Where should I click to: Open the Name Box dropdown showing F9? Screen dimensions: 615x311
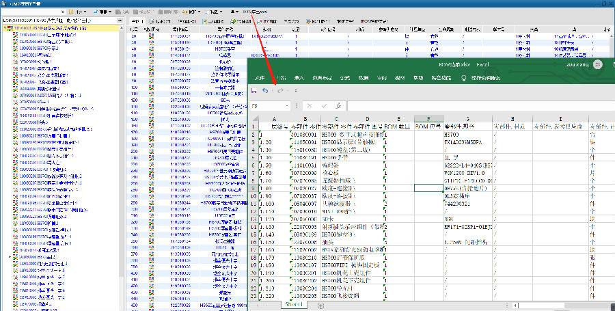pos(287,106)
